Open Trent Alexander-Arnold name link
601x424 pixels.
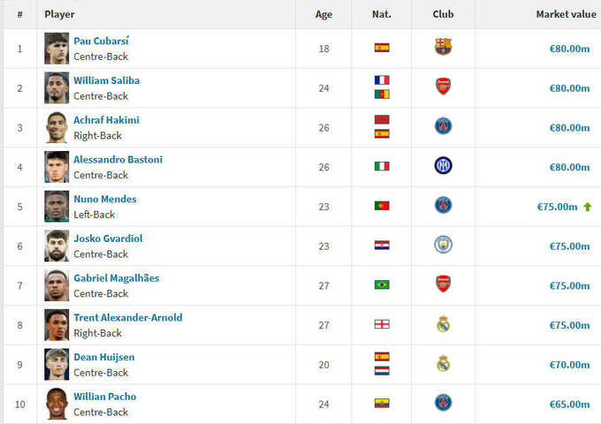(x=127, y=317)
